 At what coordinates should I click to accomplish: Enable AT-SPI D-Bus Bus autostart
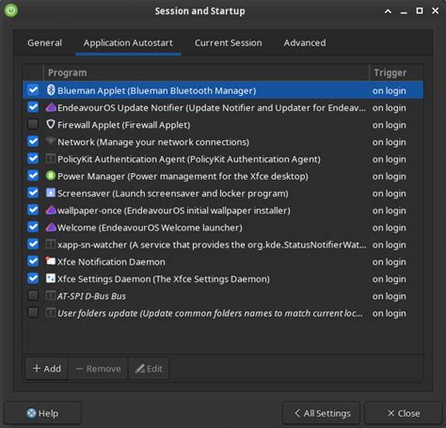point(33,295)
